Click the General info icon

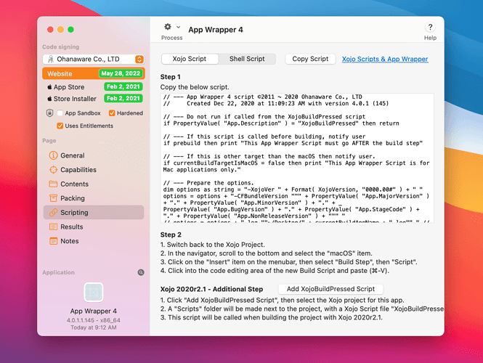pyautogui.click(x=53, y=155)
